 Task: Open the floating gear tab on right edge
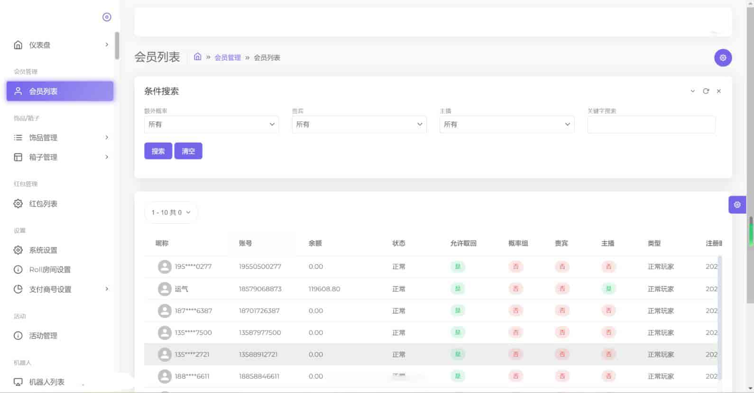[x=737, y=205]
